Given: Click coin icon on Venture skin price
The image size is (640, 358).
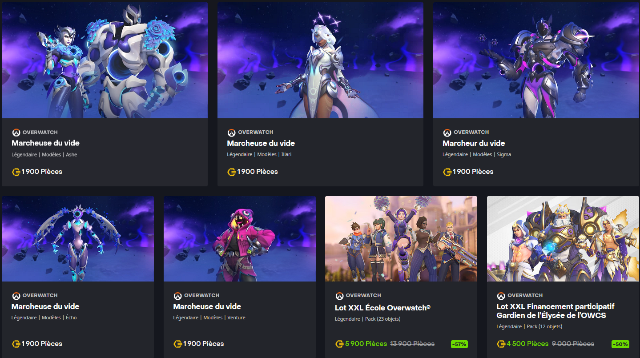Looking at the screenshot, I should click(178, 344).
